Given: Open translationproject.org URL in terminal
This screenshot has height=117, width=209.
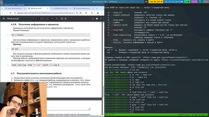Looking at the screenshot, I should pyautogui.click(x=185, y=60).
